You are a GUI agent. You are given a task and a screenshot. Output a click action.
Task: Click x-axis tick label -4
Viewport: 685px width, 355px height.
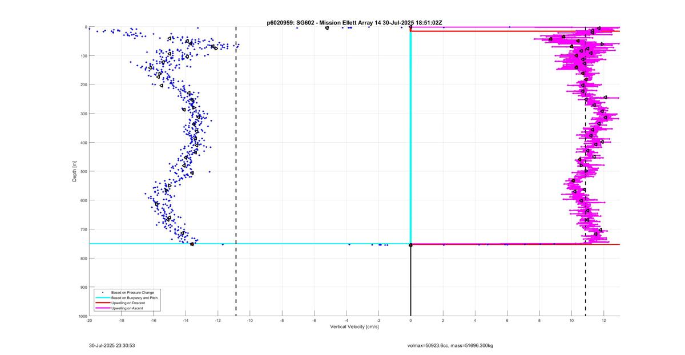tap(346, 320)
